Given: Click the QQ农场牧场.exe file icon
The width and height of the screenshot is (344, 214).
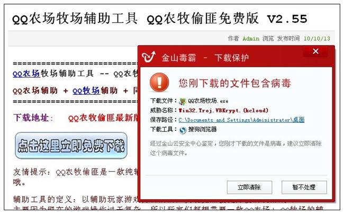Looking at the screenshot, I should [x=182, y=101].
